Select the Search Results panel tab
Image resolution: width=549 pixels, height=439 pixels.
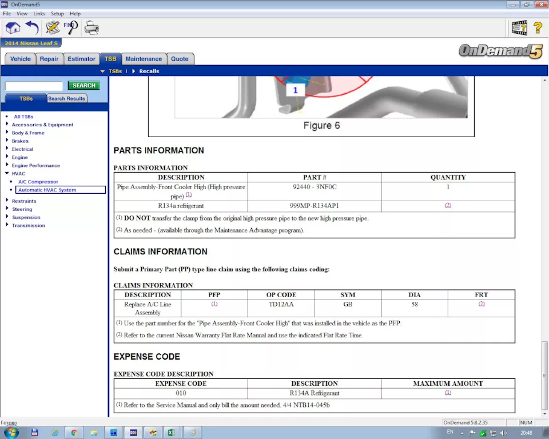point(67,99)
